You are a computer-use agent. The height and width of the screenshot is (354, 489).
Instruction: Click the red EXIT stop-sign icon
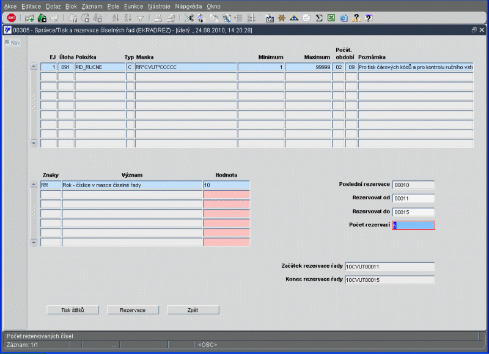(12, 18)
